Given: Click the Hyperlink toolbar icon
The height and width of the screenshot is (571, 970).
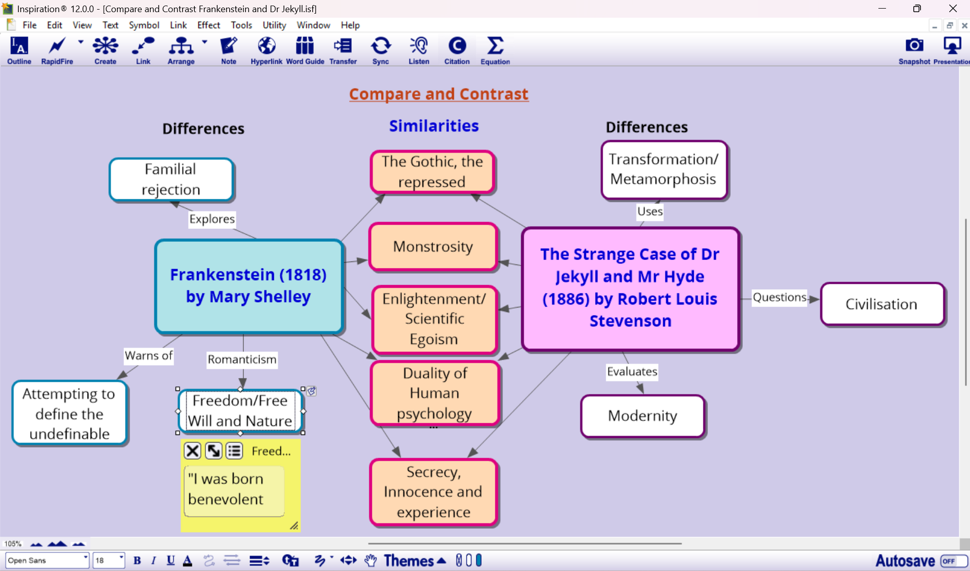Looking at the screenshot, I should point(266,51).
